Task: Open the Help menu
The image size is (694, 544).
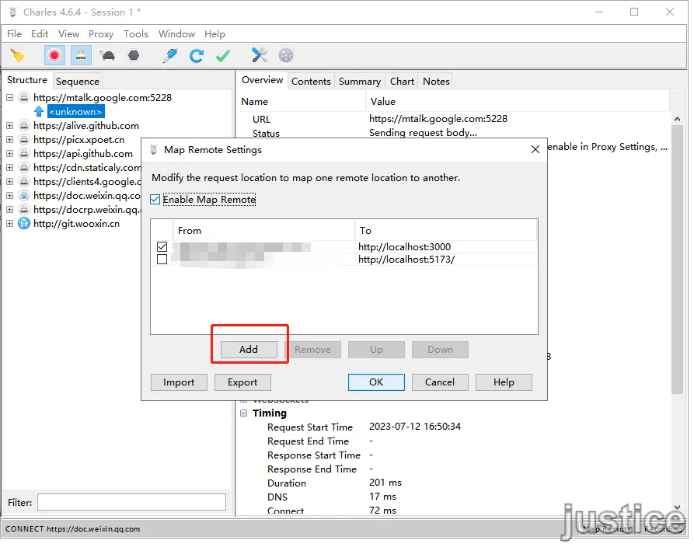Action: click(215, 34)
